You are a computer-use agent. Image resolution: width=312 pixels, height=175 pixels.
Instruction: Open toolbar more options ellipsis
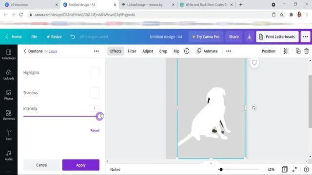click(x=229, y=51)
